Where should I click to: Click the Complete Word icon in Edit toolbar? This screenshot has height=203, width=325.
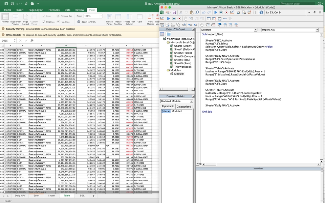(183, 25)
